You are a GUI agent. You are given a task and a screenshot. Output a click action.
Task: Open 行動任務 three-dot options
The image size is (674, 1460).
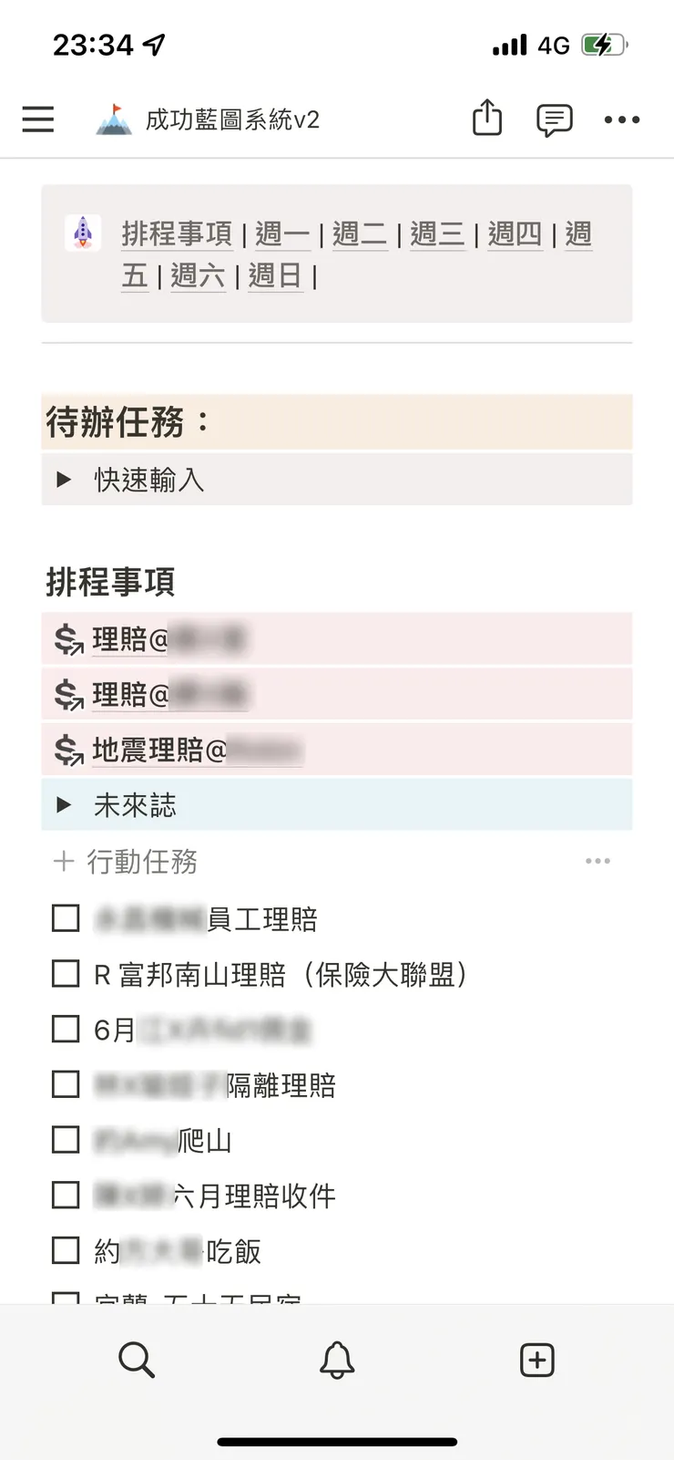tap(597, 861)
